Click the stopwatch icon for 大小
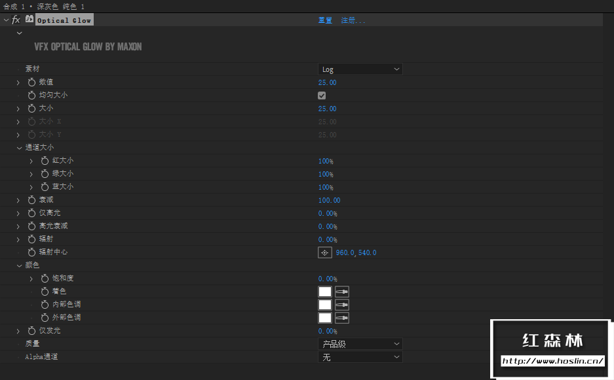Screen dimensions: 614x380 pyautogui.click(x=31, y=108)
